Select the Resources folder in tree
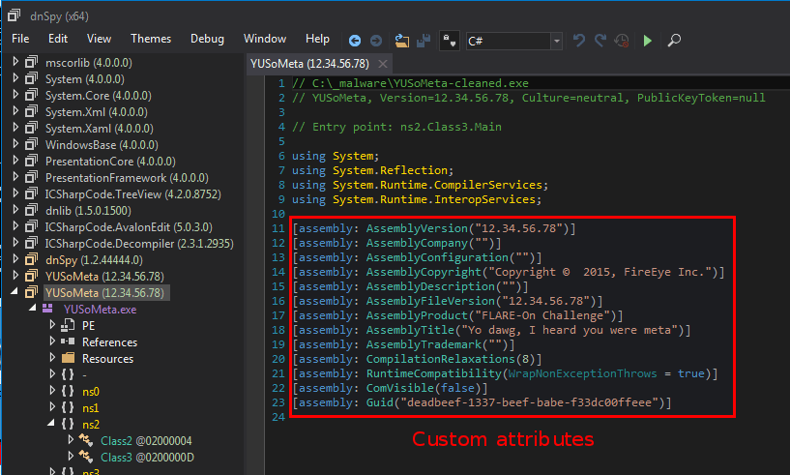The width and height of the screenshot is (790, 475). [x=107, y=358]
